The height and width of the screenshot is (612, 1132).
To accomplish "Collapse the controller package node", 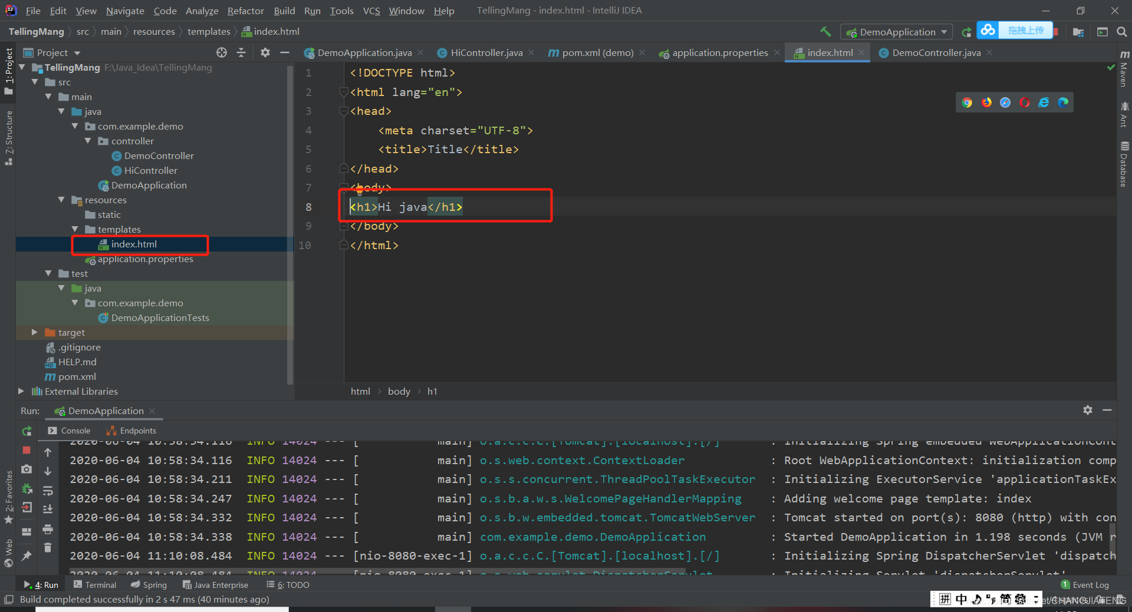I will pyautogui.click(x=88, y=141).
